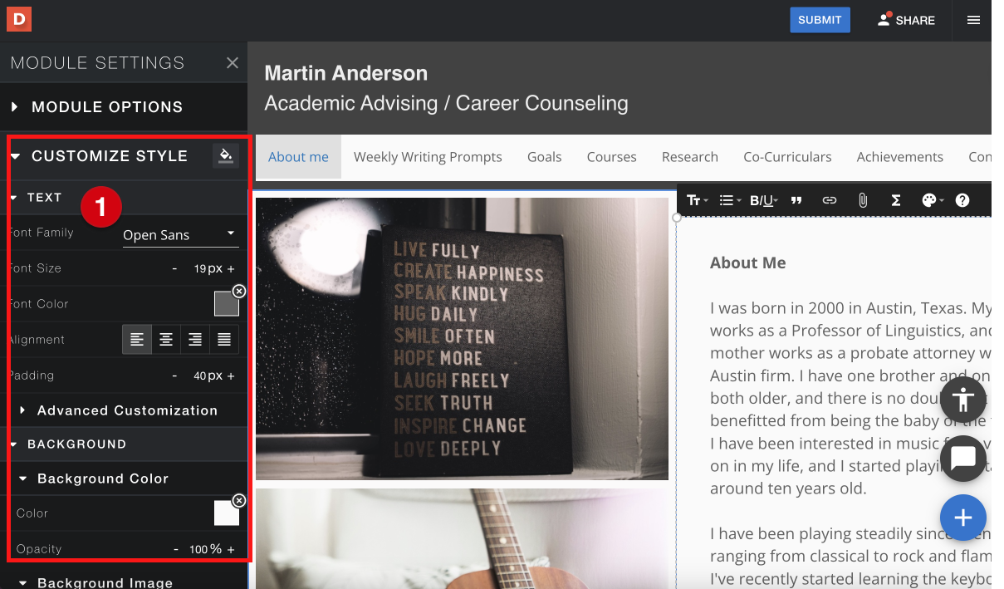Switch to the About me tab
The image size is (1004, 589).
[298, 157]
